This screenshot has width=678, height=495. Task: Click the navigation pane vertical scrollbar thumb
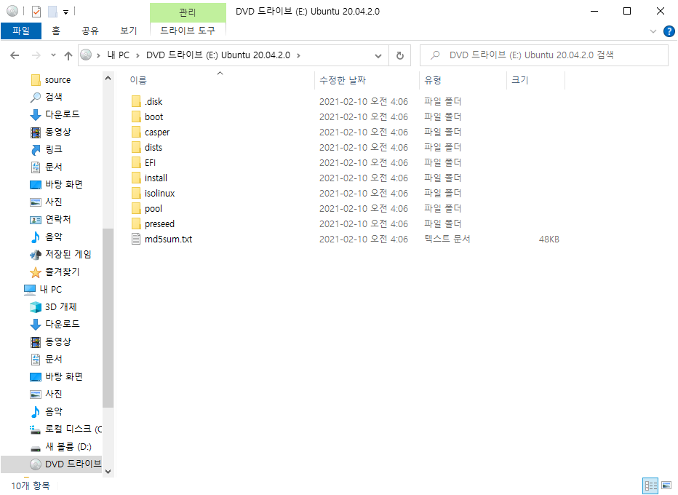[108, 318]
